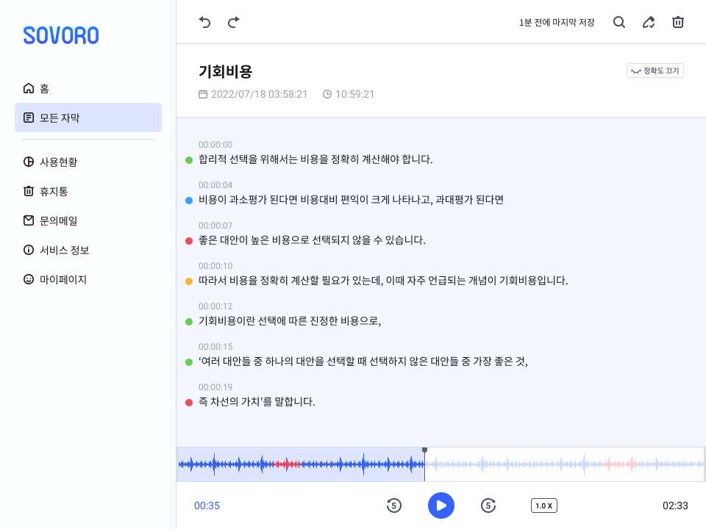Click the current time 00:35
This screenshot has width=706, height=529.
point(207,505)
